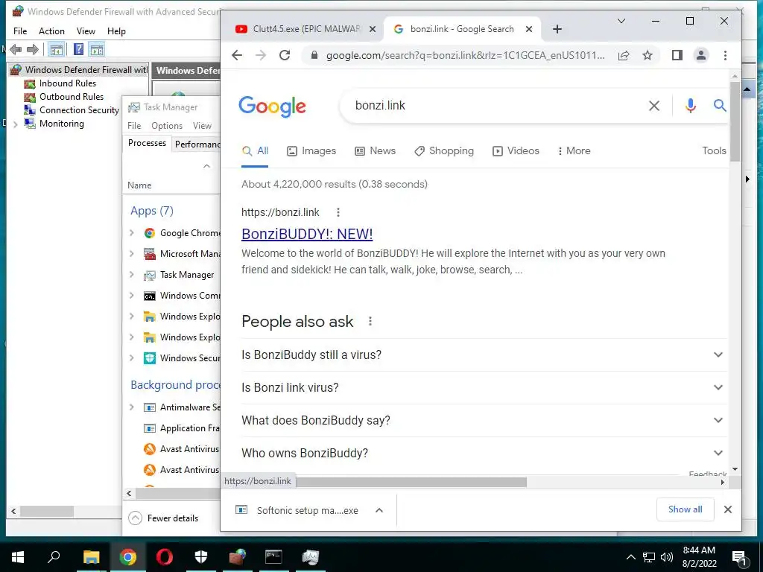The image size is (763, 572).
Task: Open Chrome tab search chevron
Action: coord(621,21)
